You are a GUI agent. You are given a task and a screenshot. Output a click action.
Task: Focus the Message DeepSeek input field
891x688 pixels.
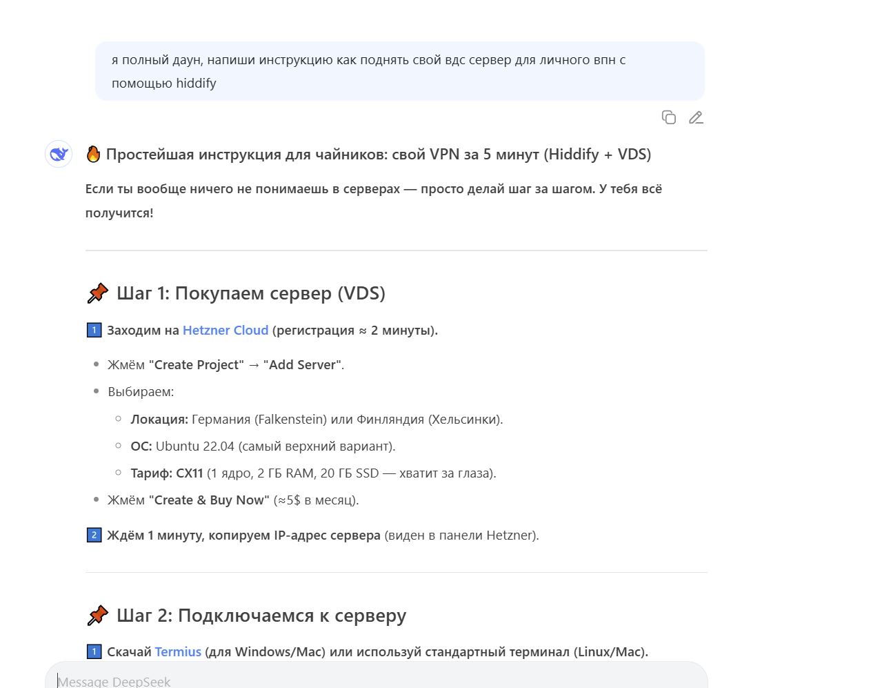coord(376,680)
